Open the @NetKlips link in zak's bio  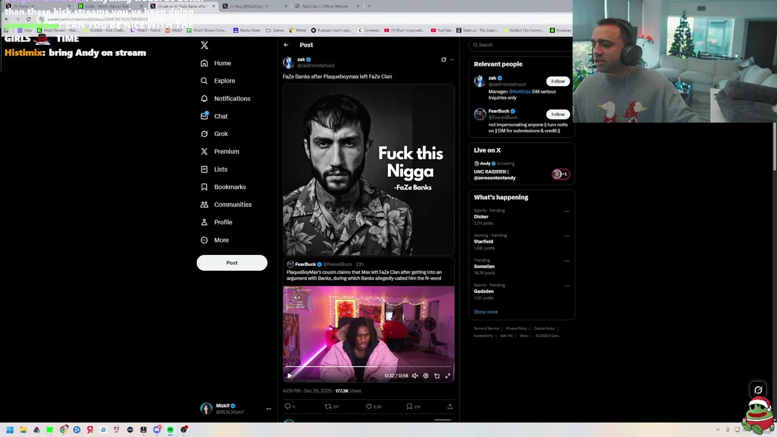coord(520,92)
